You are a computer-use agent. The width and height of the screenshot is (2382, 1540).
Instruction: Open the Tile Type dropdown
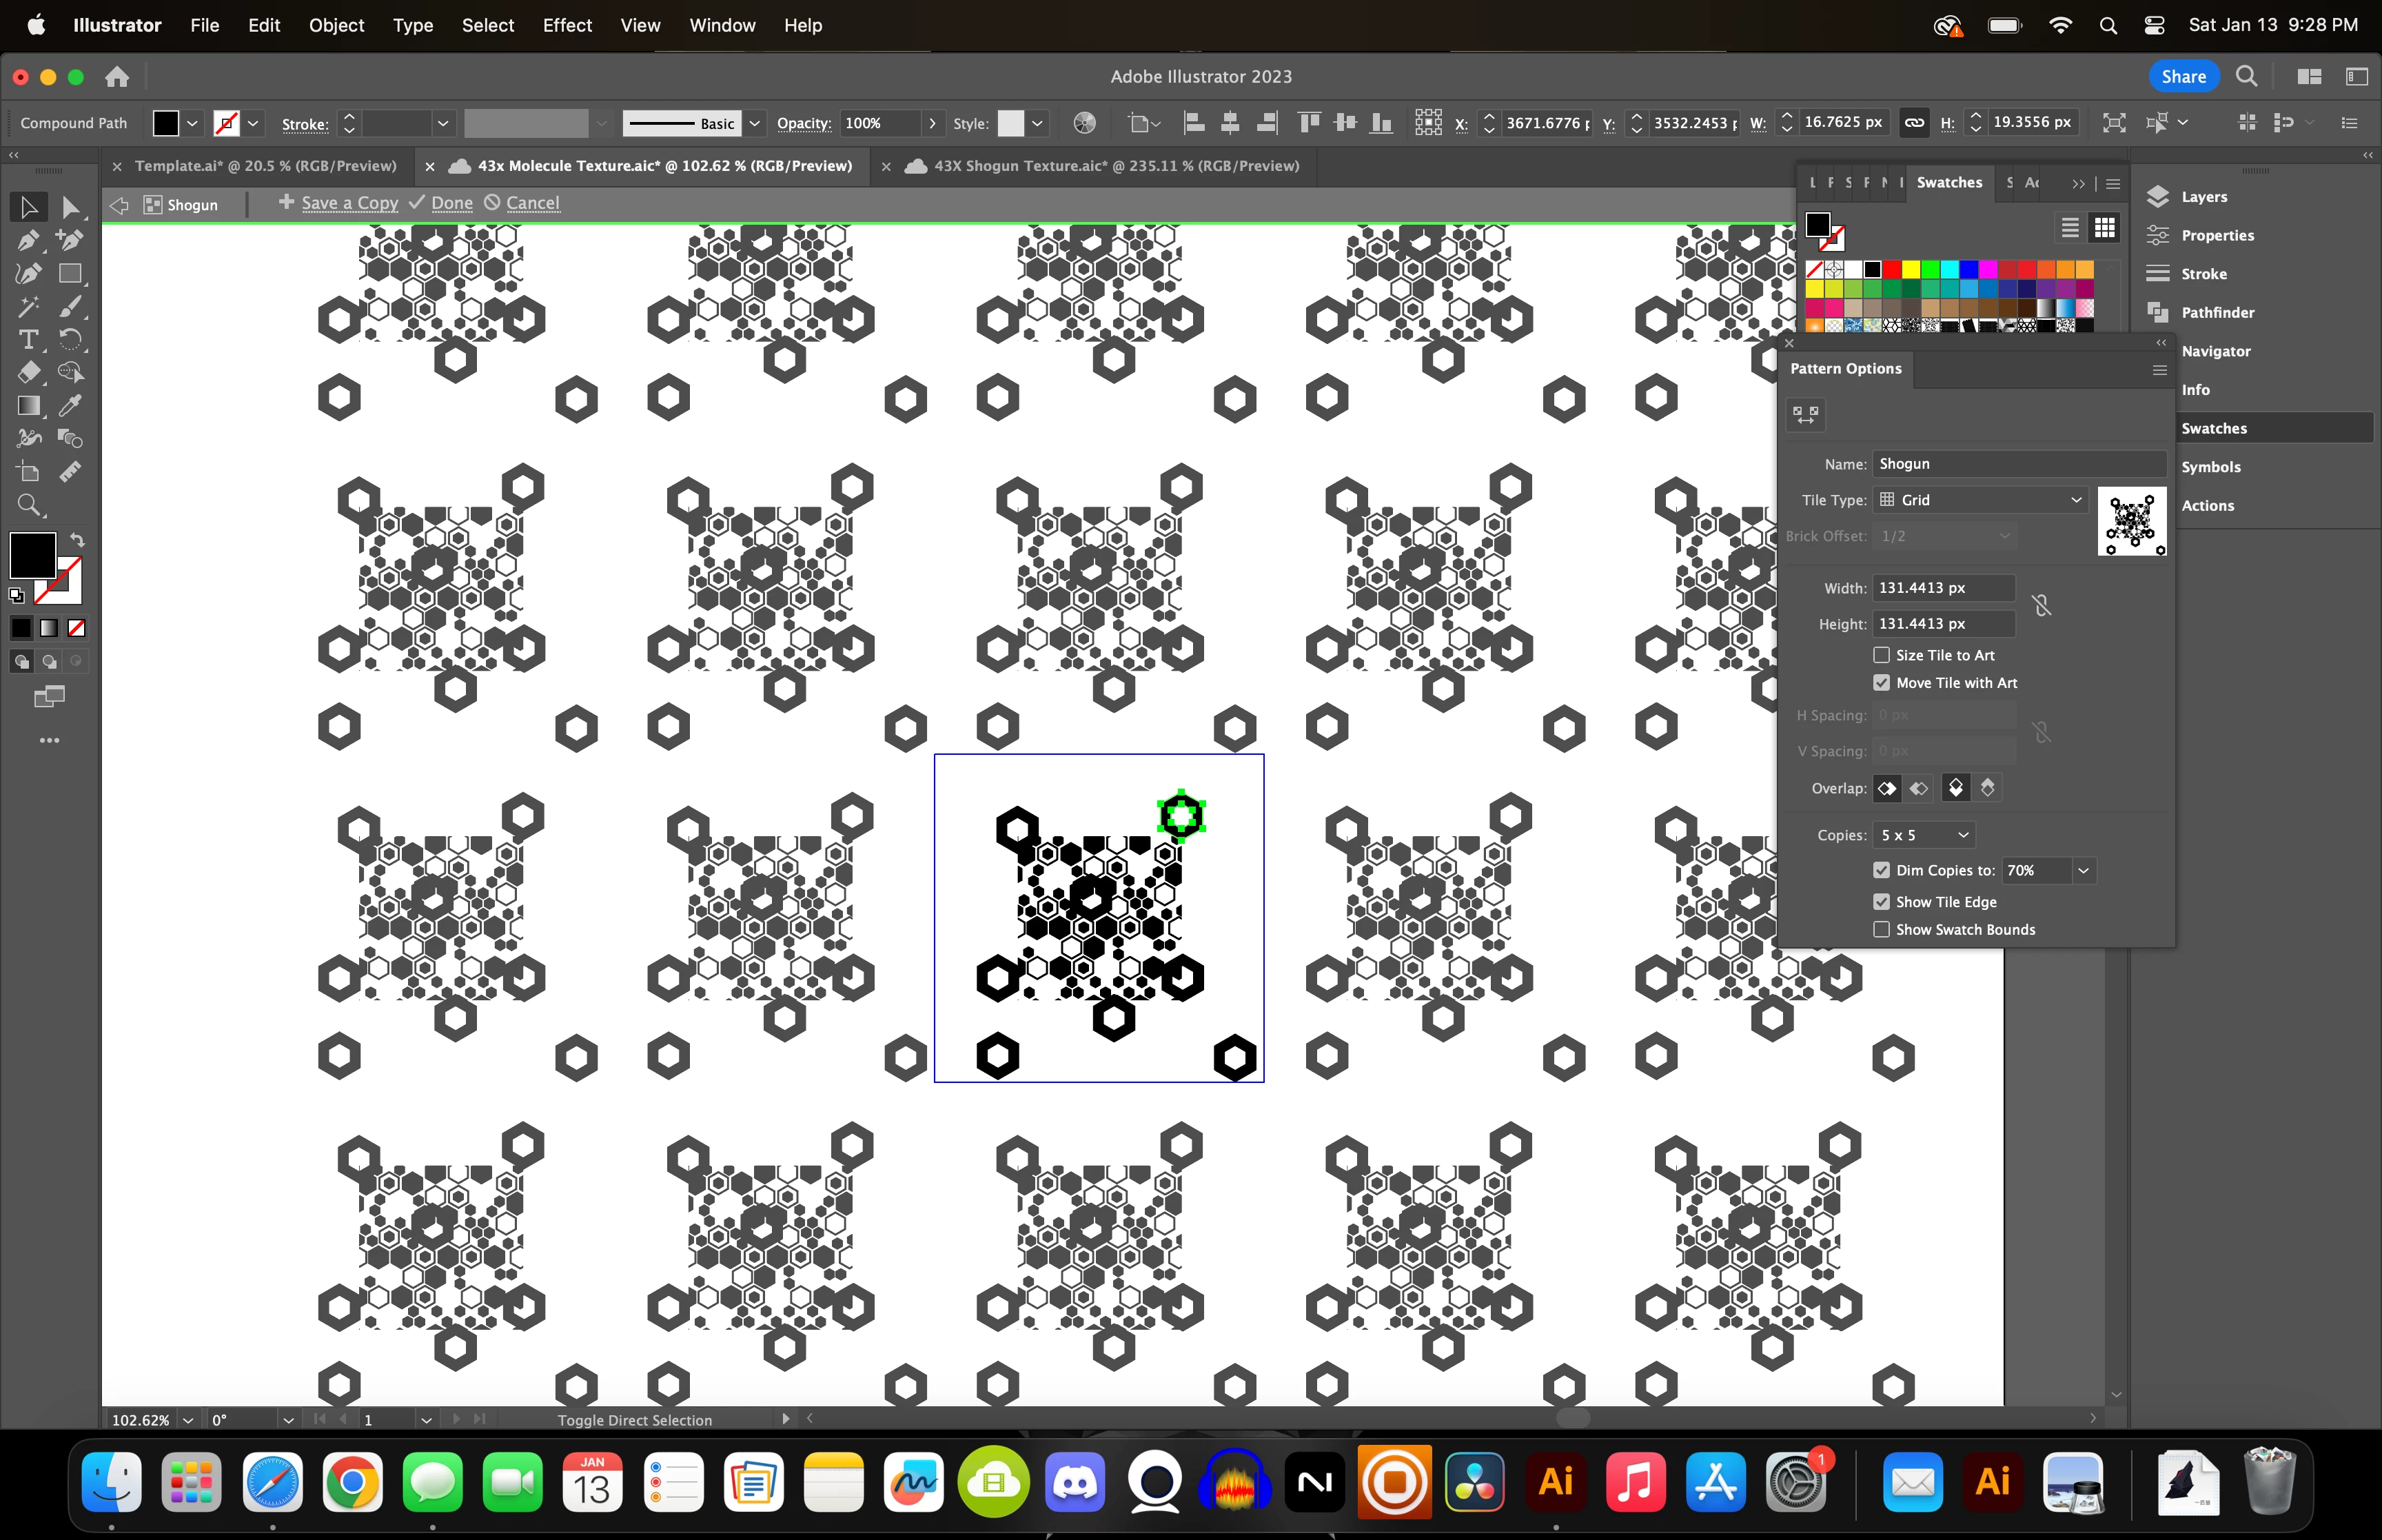click(1980, 500)
